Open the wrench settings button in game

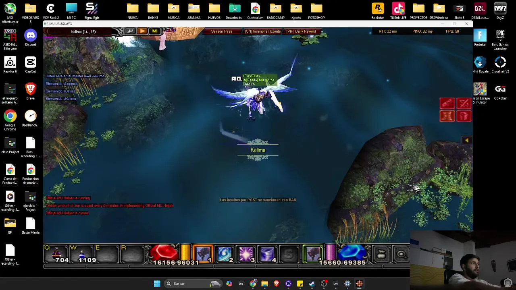click(130, 31)
